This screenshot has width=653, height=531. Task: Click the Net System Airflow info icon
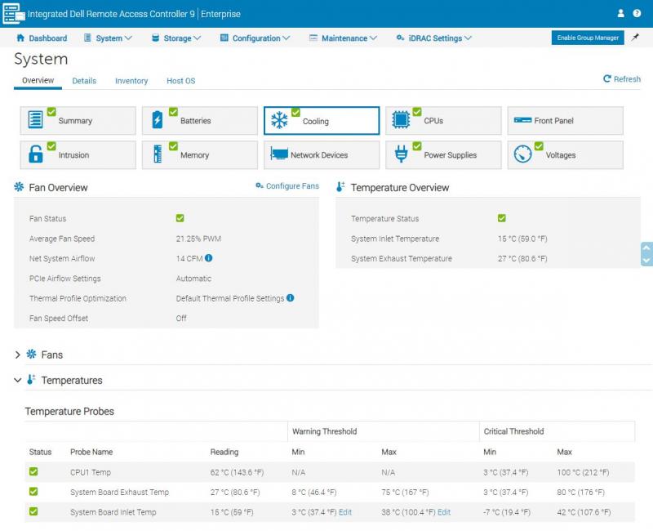[209, 258]
